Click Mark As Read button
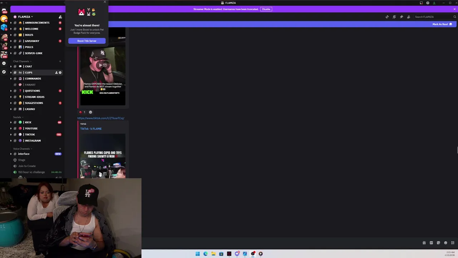 [442, 24]
